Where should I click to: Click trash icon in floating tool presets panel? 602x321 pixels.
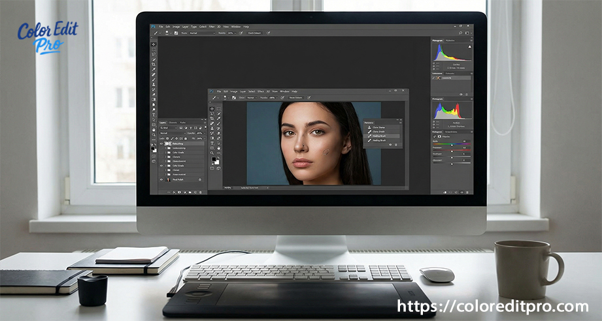pyautogui.click(x=396, y=145)
